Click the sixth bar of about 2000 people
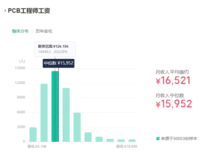 pos(88,137)
